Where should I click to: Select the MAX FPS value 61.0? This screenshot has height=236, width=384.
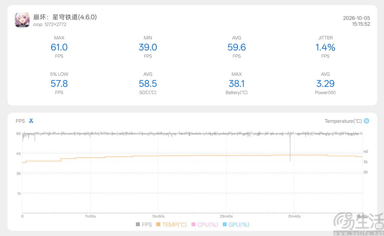59,47
